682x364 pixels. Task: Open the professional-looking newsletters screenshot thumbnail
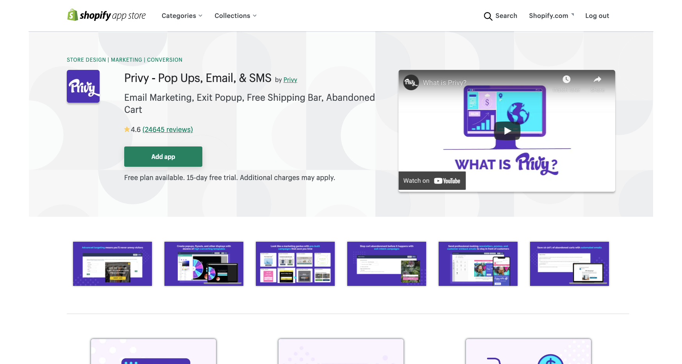[478, 264]
